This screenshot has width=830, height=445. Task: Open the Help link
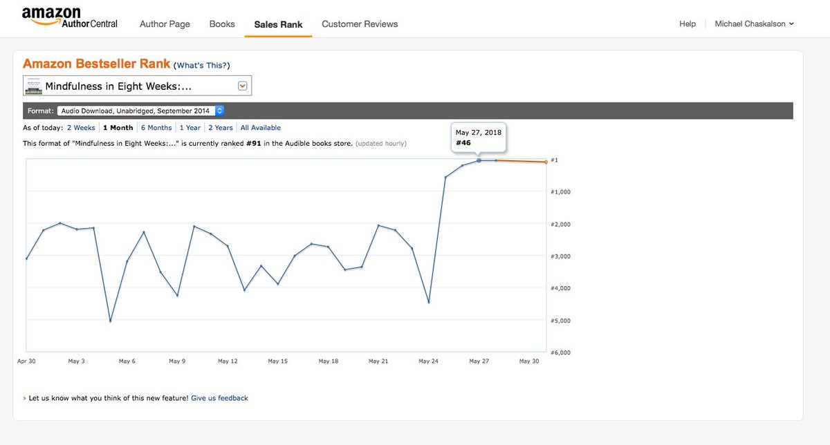[x=688, y=23]
